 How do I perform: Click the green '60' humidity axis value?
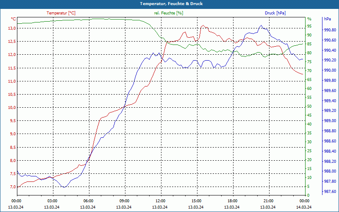tap(309, 89)
